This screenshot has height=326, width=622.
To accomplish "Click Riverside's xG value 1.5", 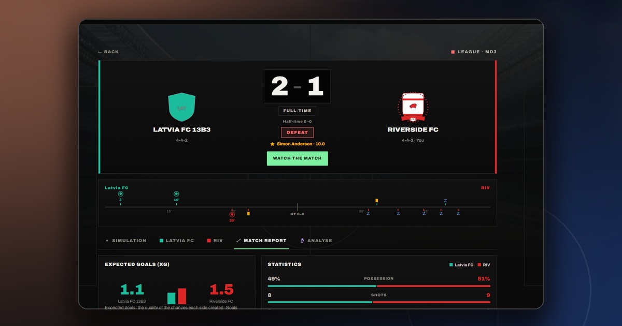I will click(221, 290).
